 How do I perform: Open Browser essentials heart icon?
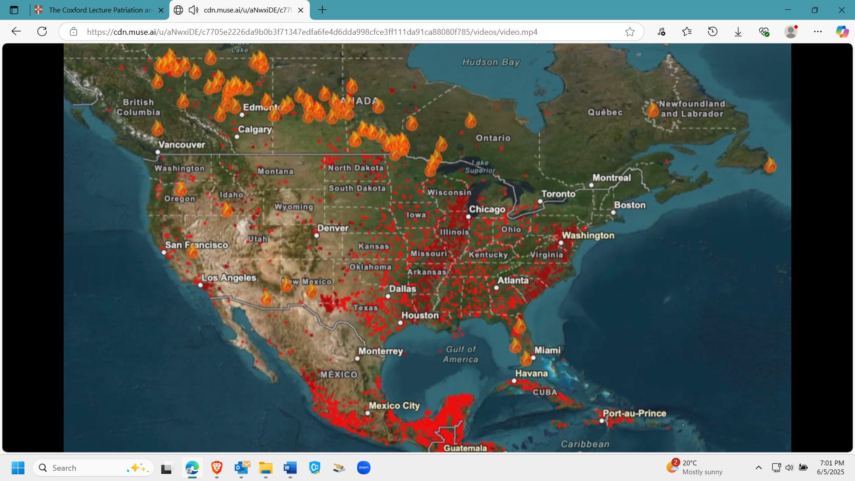pos(764,32)
